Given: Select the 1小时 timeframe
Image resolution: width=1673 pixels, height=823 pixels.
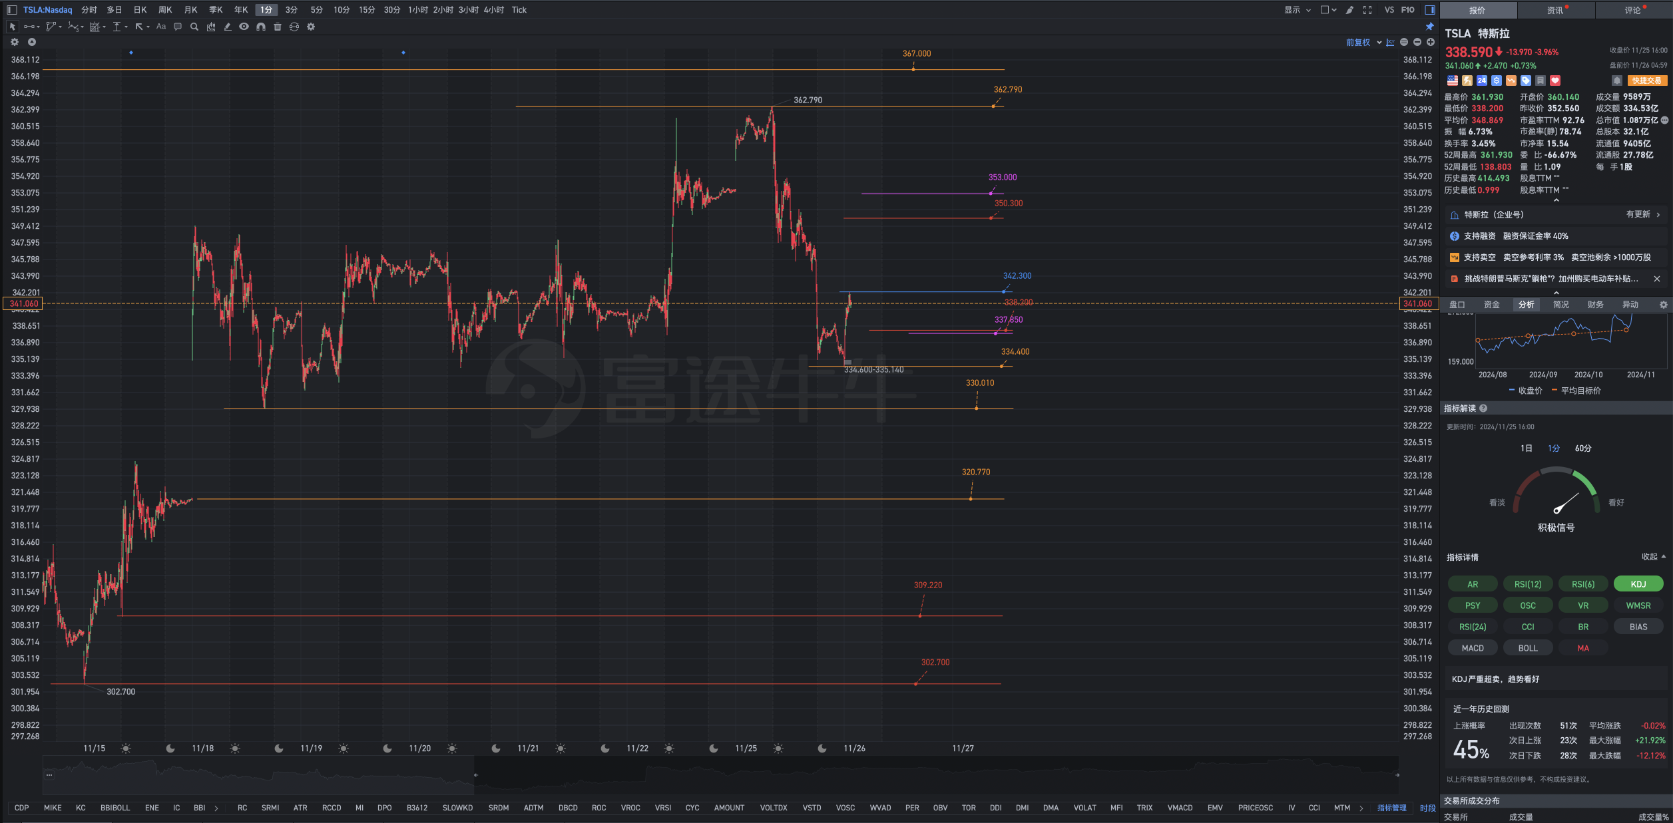Looking at the screenshot, I should [417, 10].
